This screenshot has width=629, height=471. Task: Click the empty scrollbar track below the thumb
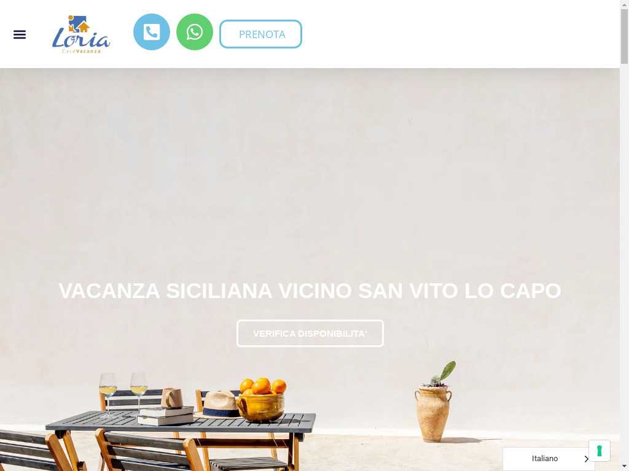625,260
